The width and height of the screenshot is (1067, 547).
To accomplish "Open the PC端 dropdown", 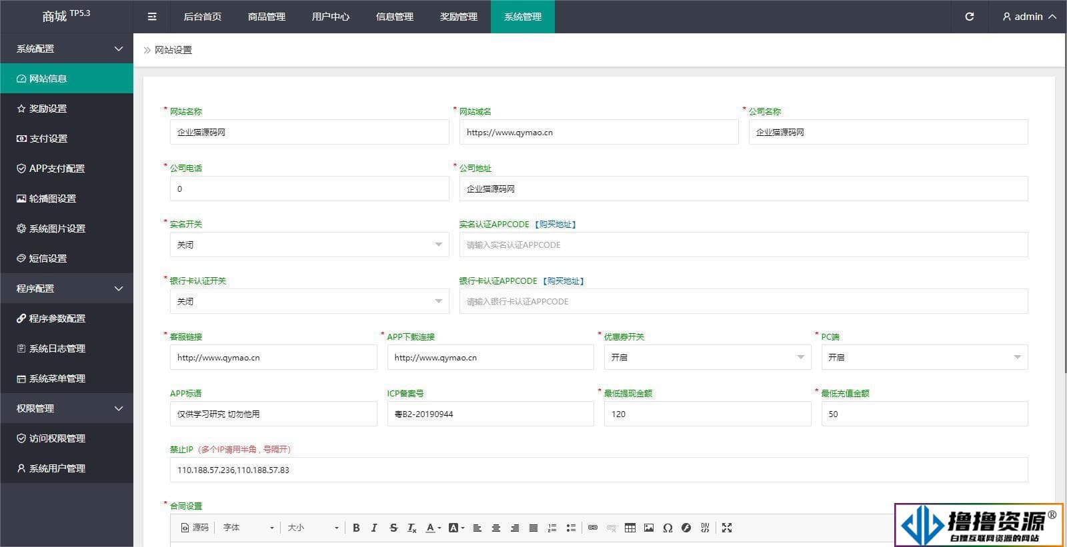I will (x=924, y=357).
